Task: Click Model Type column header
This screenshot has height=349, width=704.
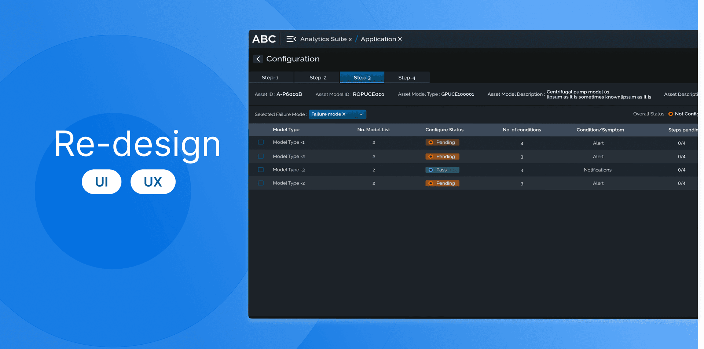Action: (286, 129)
